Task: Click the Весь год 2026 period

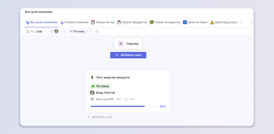Action: point(105,99)
